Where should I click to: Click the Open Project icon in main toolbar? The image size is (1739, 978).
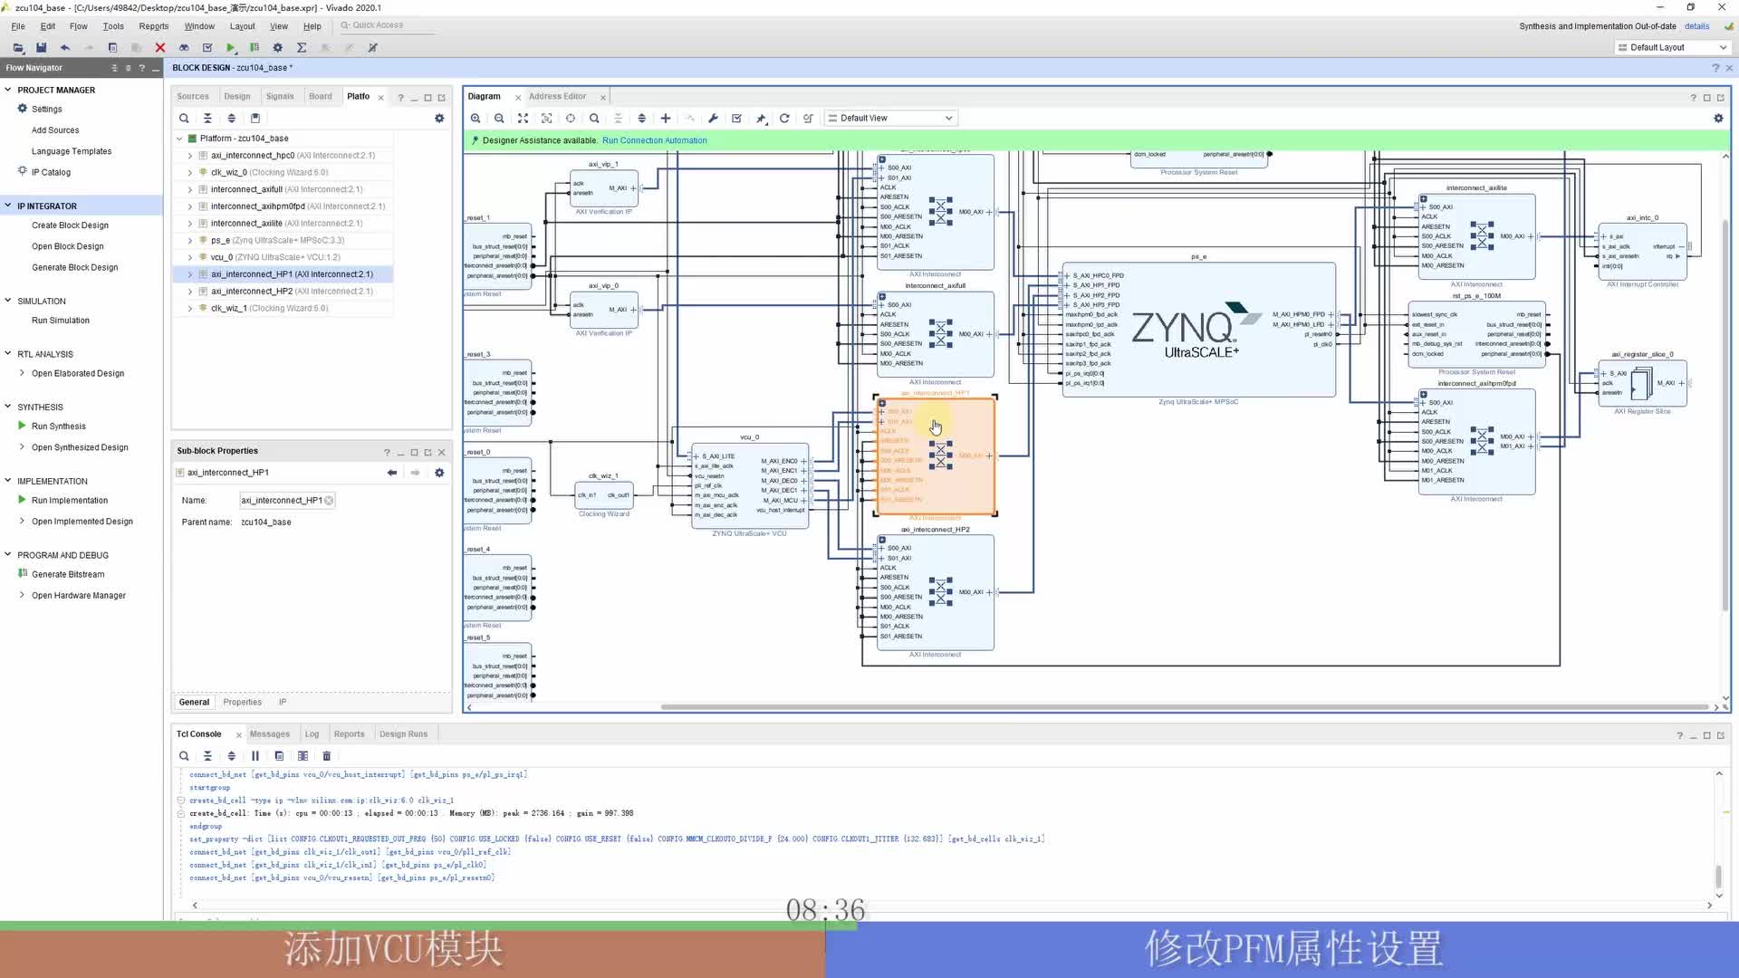tap(18, 47)
